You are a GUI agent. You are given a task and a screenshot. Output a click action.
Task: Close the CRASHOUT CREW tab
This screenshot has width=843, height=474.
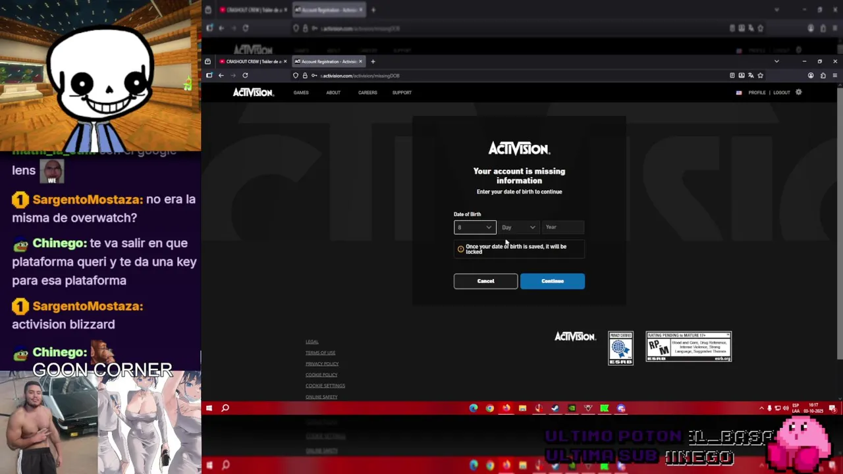point(285,61)
